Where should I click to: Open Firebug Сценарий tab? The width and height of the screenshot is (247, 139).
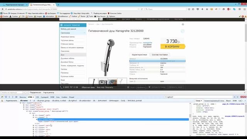(x=45, y=97)
